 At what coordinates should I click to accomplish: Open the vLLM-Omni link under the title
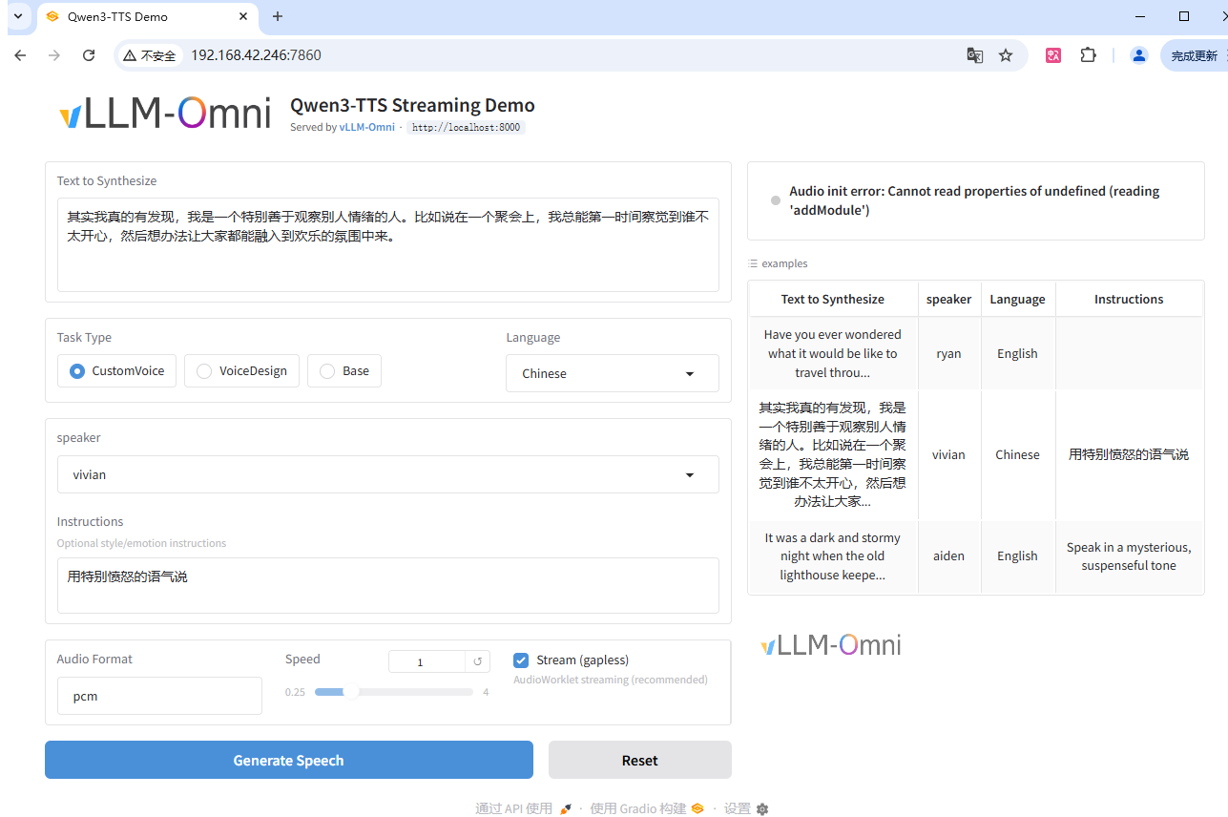[366, 127]
